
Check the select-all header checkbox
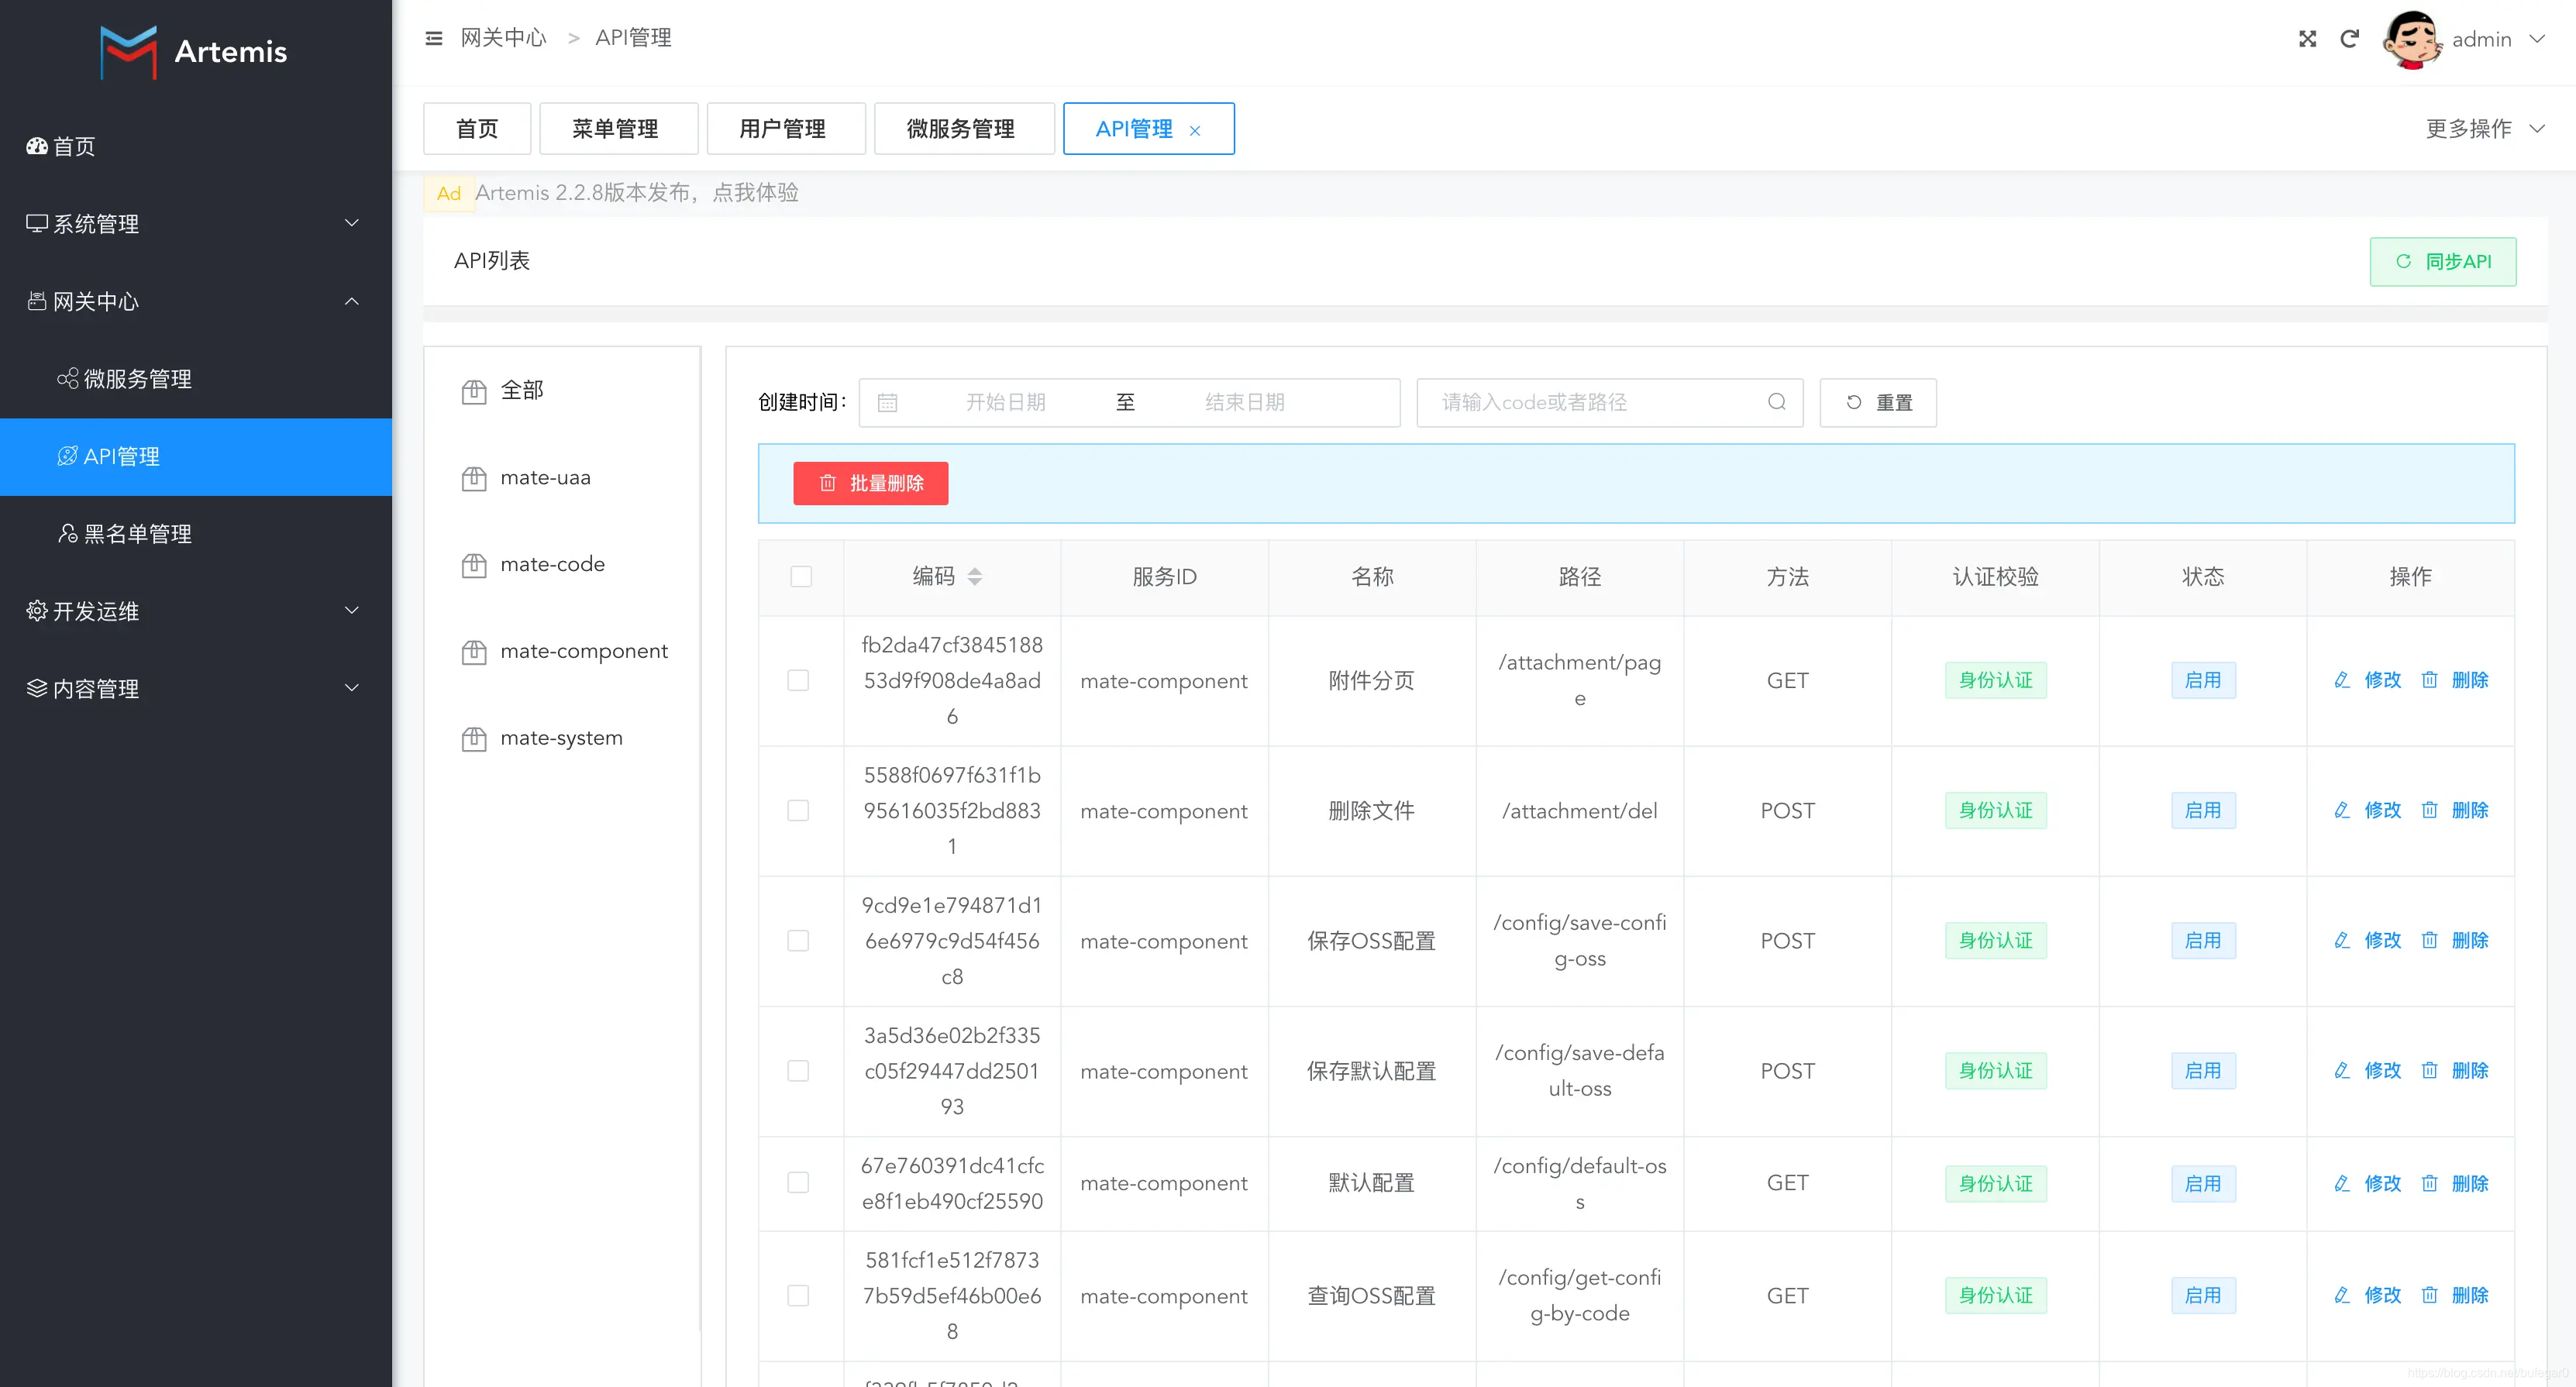coord(800,576)
